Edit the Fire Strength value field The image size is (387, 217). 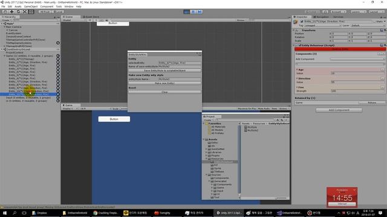[x=357, y=91]
